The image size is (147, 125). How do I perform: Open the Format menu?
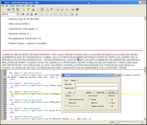click(12, 6)
